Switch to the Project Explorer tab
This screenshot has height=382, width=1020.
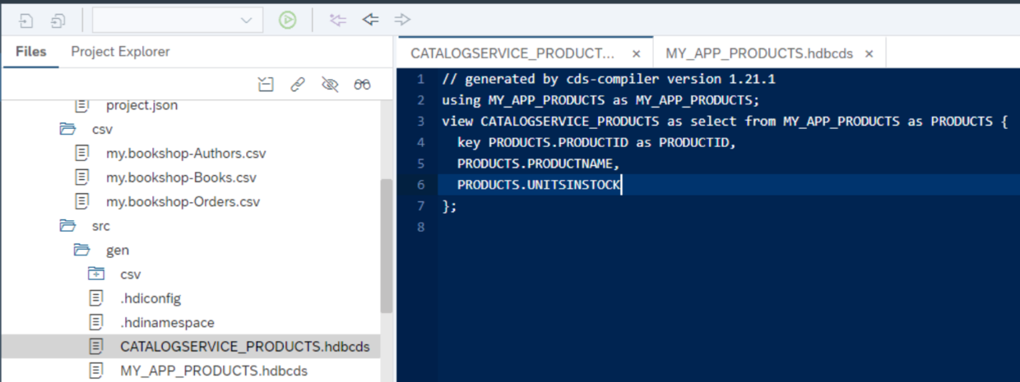coord(120,52)
